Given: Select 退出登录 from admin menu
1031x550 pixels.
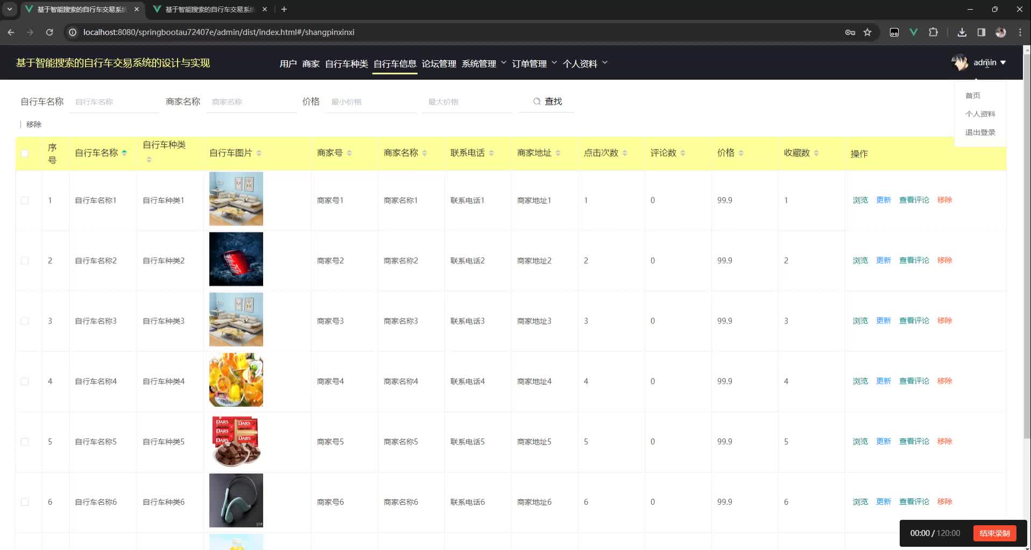Looking at the screenshot, I should tap(980, 132).
